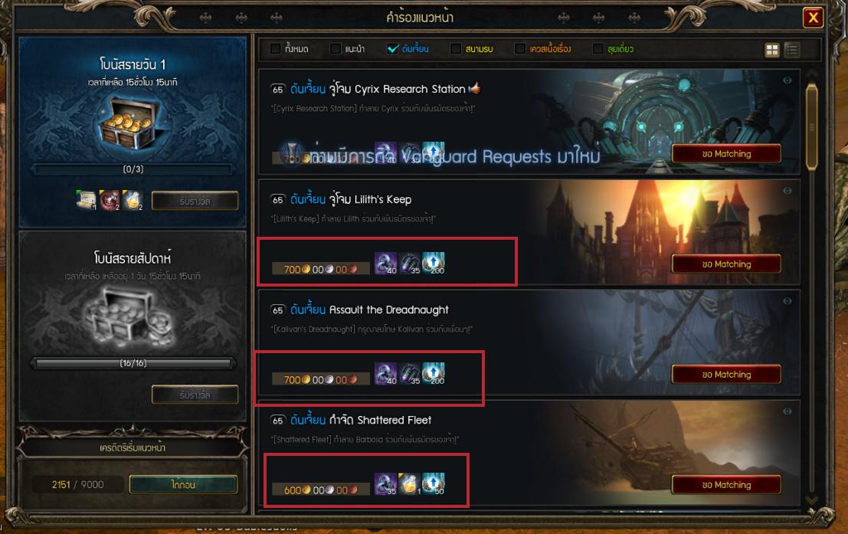Toggle eye icon on Lilith's Keep quest
This screenshot has height=534, width=848.
pyautogui.click(x=787, y=191)
